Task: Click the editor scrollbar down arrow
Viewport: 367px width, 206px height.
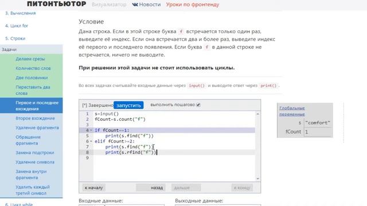Action: (257, 179)
